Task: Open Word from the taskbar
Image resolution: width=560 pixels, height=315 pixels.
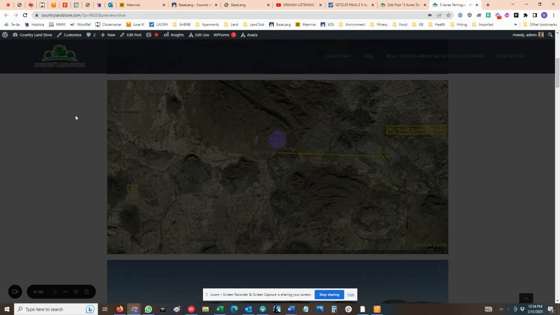Action: pos(291,309)
